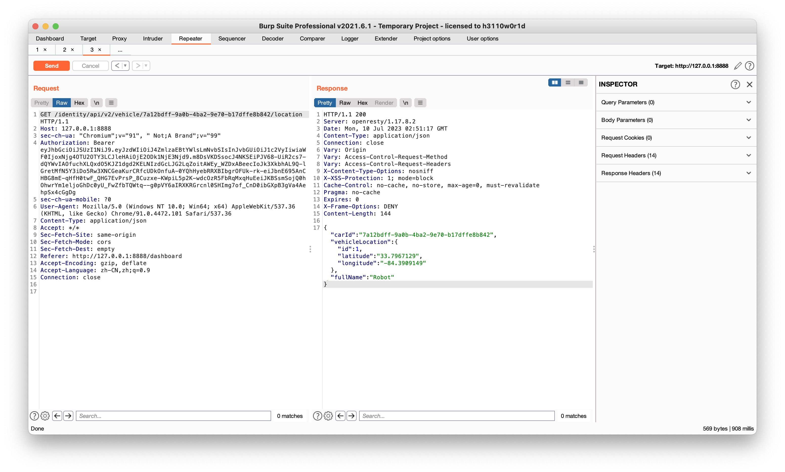The width and height of the screenshot is (785, 472).
Task: Switch request view to Pretty
Action: click(x=41, y=103)
